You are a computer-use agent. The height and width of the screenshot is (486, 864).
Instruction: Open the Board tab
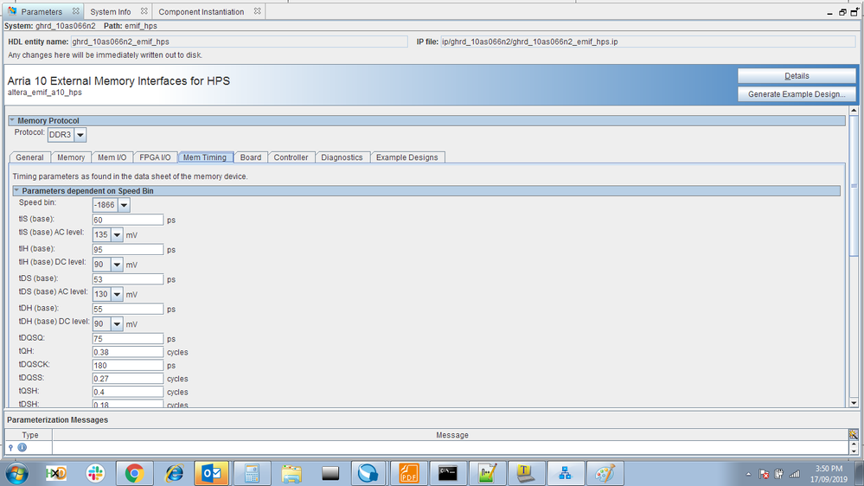[x=251, y=157]
